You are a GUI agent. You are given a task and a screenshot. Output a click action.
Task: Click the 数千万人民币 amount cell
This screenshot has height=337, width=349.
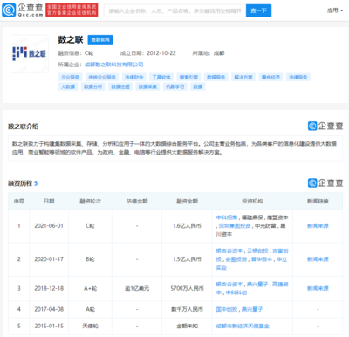(x=187, y=309)
